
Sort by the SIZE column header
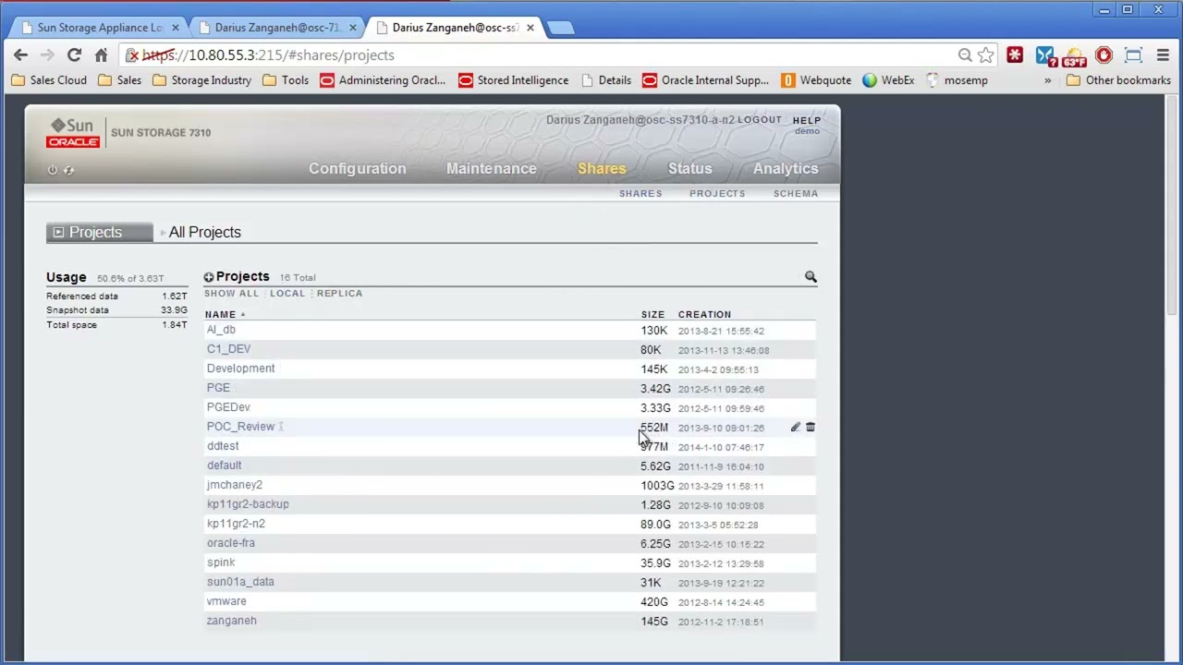[x=652, y=315]
